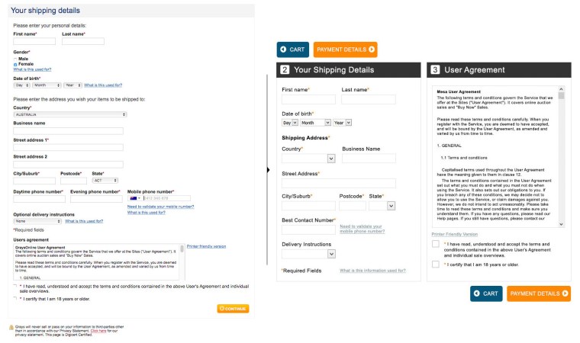Click PAYMENT DETAILS button below the User Agreement panel
This screenshot has width=580, height=343.
click(538, 293)
